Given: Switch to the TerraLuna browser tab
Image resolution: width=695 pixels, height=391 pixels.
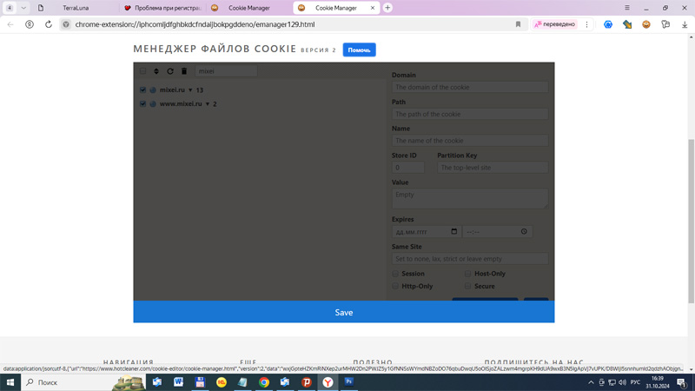Looking at the screenshot, I should 76,8.
